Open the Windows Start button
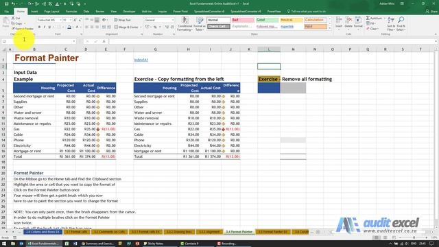 tap(4, 244)
